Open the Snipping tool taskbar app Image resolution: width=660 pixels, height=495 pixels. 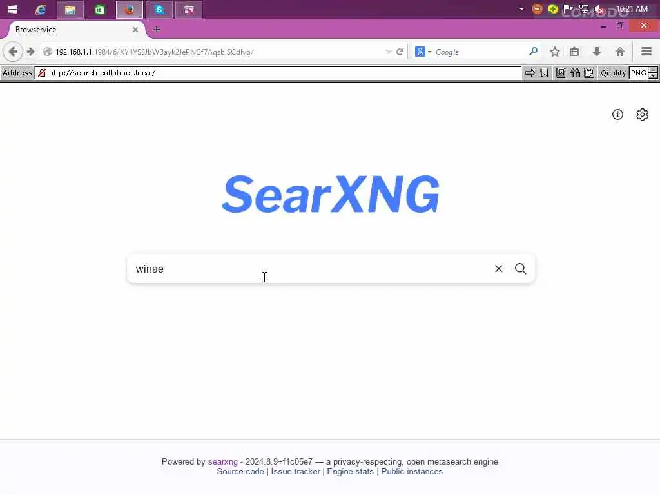[x=189, y=9]
